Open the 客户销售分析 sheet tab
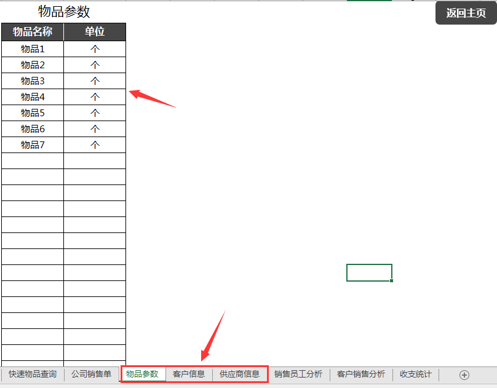Screen dimensions: 497x388 click(361, 374)
